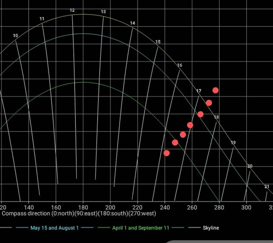Select the second-highest red skyline dot
273x243 pixels.
pyautogui.click(x=209, y=103)
